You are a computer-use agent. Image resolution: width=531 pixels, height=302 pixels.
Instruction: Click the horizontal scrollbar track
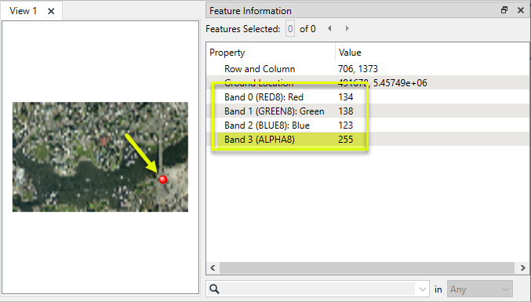(x=367, y=267)
